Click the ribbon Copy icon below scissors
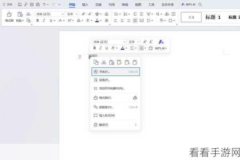This screenshot has height=160, width=240. (28, 20)
